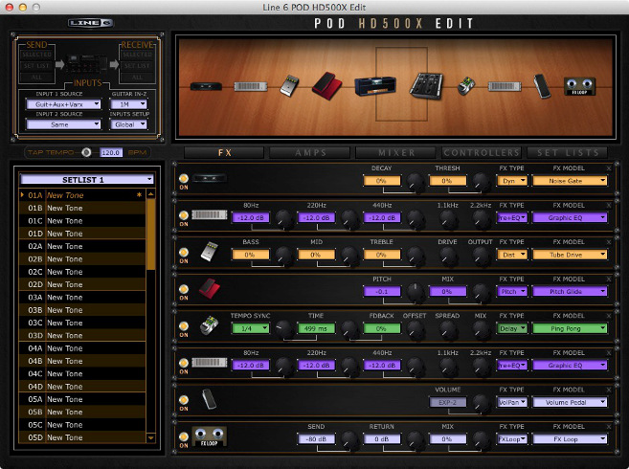Screen dimensions: 629x469
Task: Open the Input 2 Source dropdown
Action: [63, 124]
